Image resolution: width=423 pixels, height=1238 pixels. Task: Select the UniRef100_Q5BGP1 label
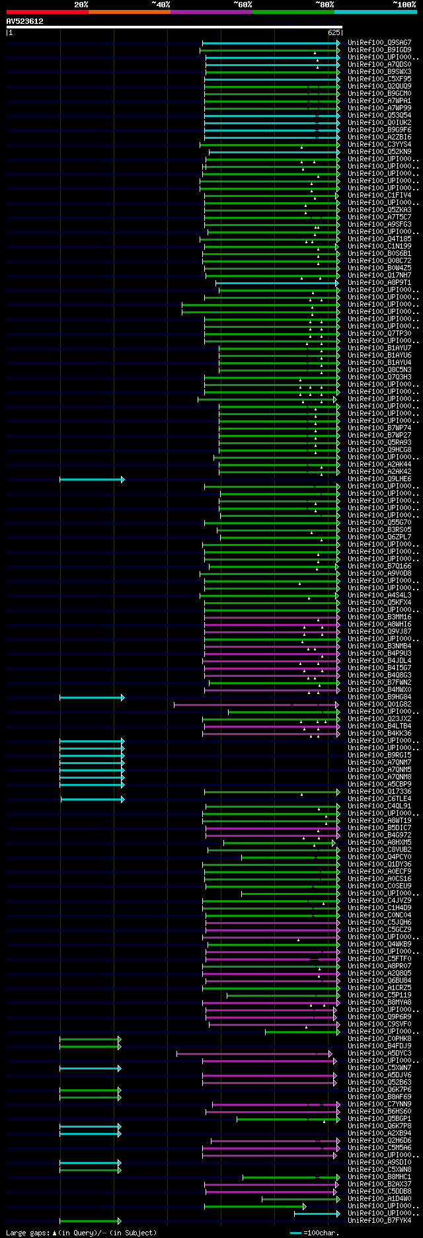379,1119
